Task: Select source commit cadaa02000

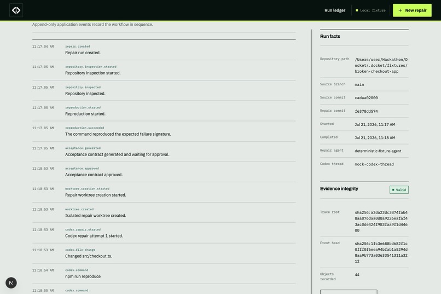Action: [366, 97]
